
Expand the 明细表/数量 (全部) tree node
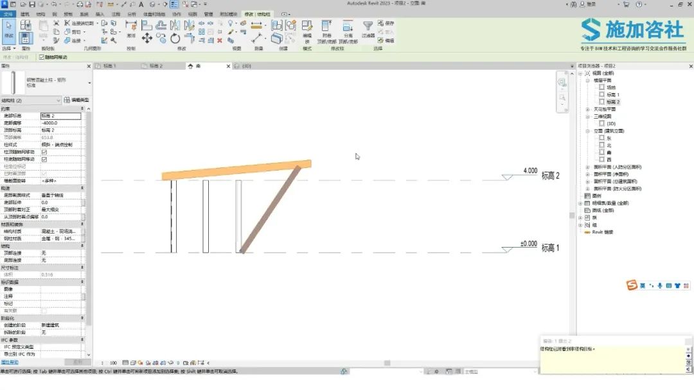(580, 203)
